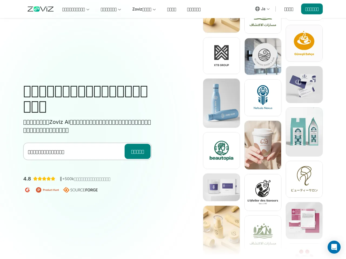Screen dimensions: 346x259
Task: Open the Product Hunt badge
Action: (x=48, y=190)
